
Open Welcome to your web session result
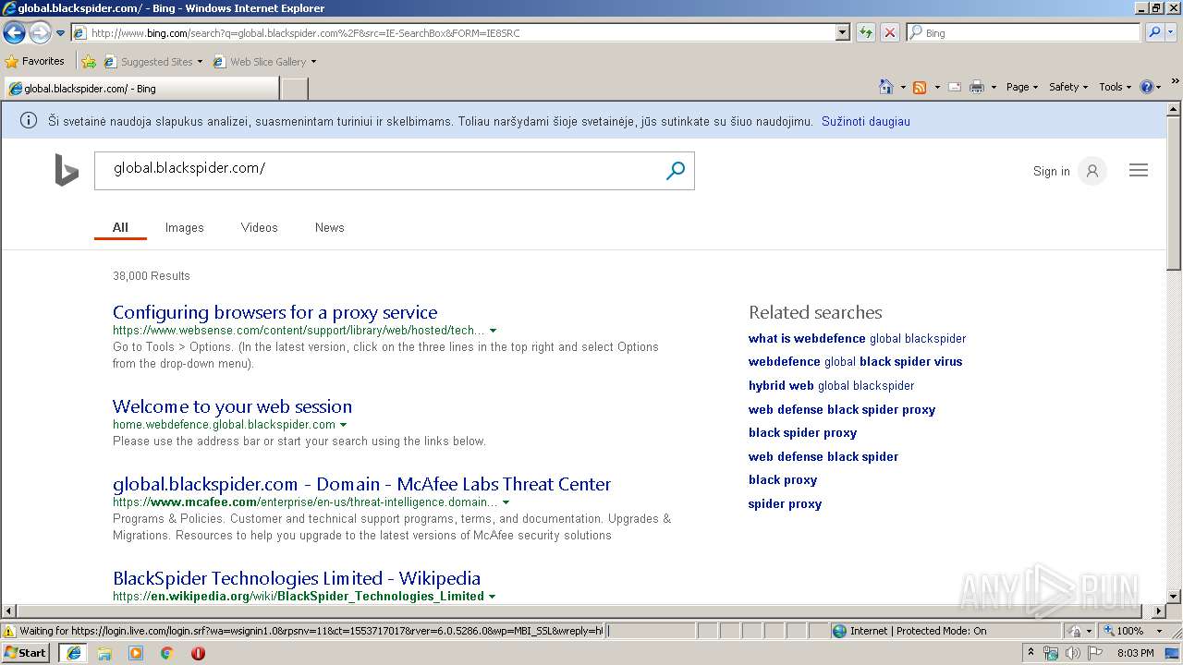click(232, 406)
